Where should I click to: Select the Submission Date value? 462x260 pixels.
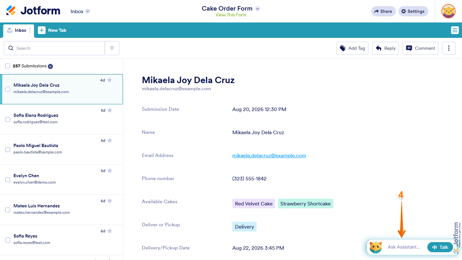tap(259, 109)
